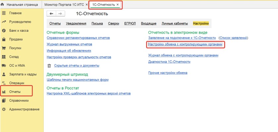Switch to the Монитор Портала 1С:ИТС tab
278x132 pixels.
[65, 5]
